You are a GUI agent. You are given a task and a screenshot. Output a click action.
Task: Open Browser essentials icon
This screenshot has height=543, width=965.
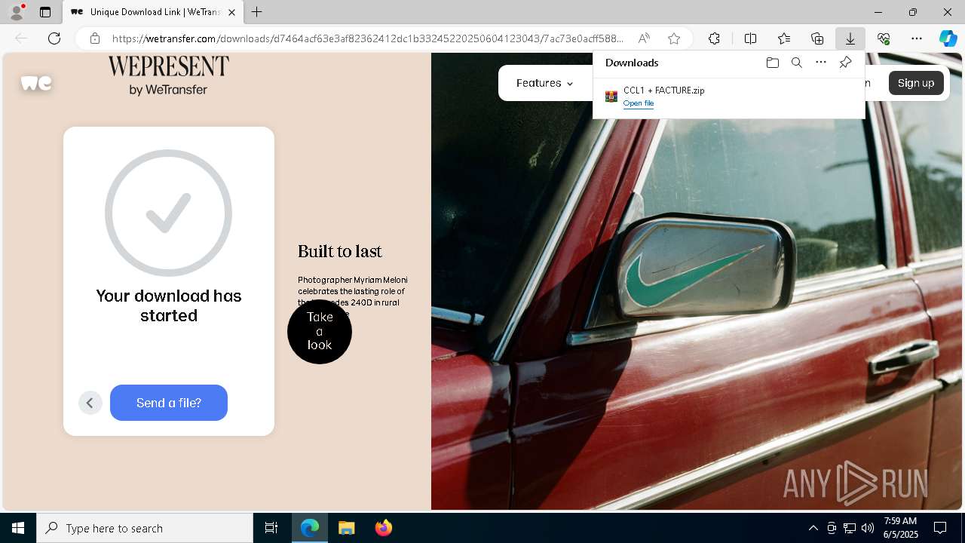click(x=884, y=38)
